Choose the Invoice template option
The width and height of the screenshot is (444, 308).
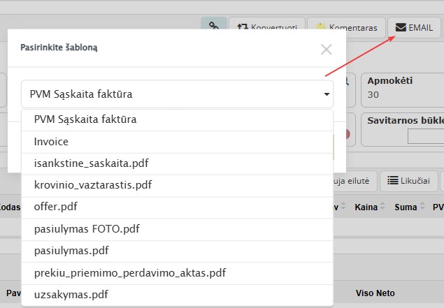(x=51, y=142)
